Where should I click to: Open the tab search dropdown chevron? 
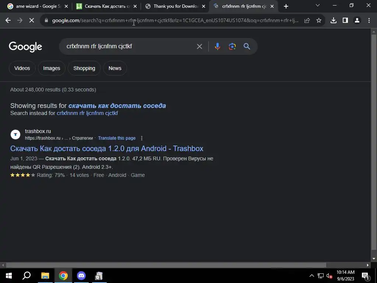coord(318,5)
